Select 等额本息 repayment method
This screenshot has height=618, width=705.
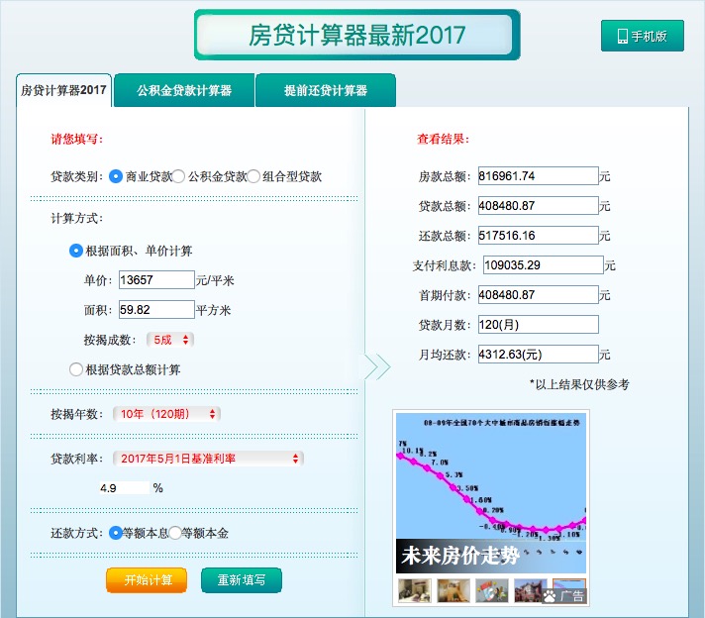[x=116, y=533]
